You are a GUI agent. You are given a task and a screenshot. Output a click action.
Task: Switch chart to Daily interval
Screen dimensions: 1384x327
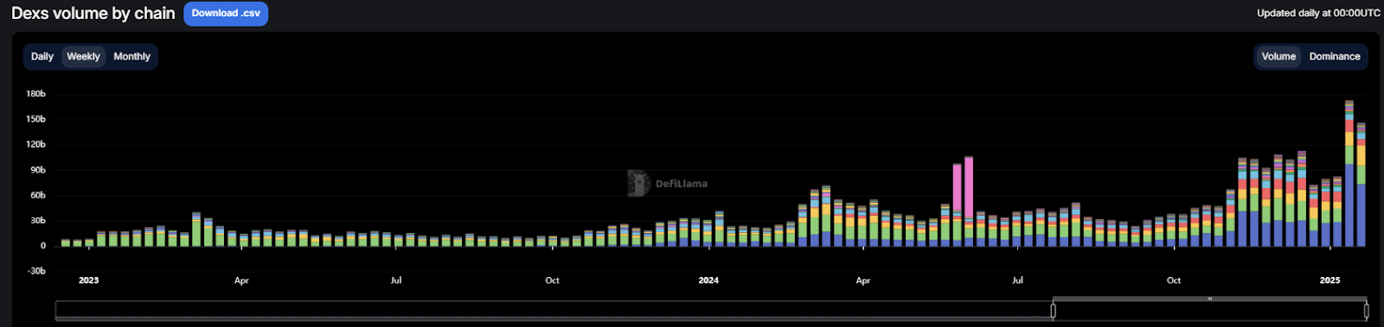pyautogui.click(x=42, y=56)
